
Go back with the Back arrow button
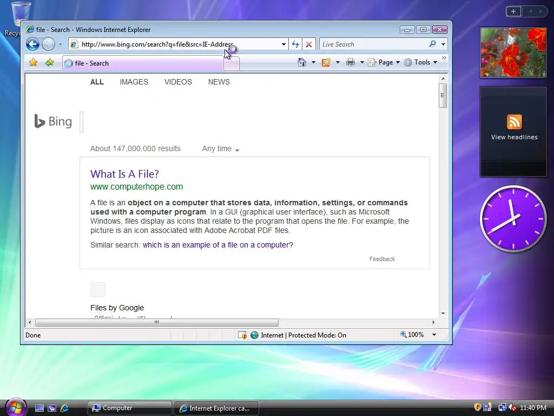[x=32, y=44]
